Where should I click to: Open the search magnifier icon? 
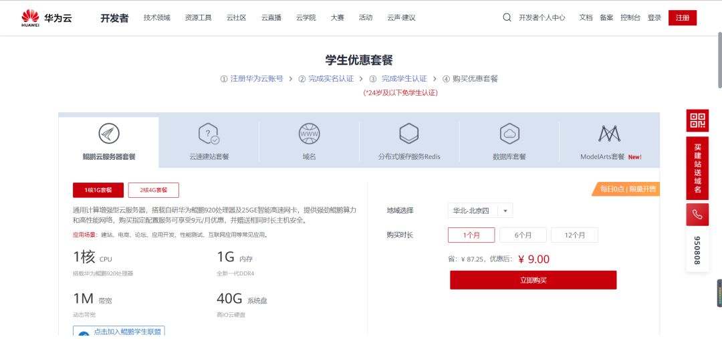pos(507,18)
